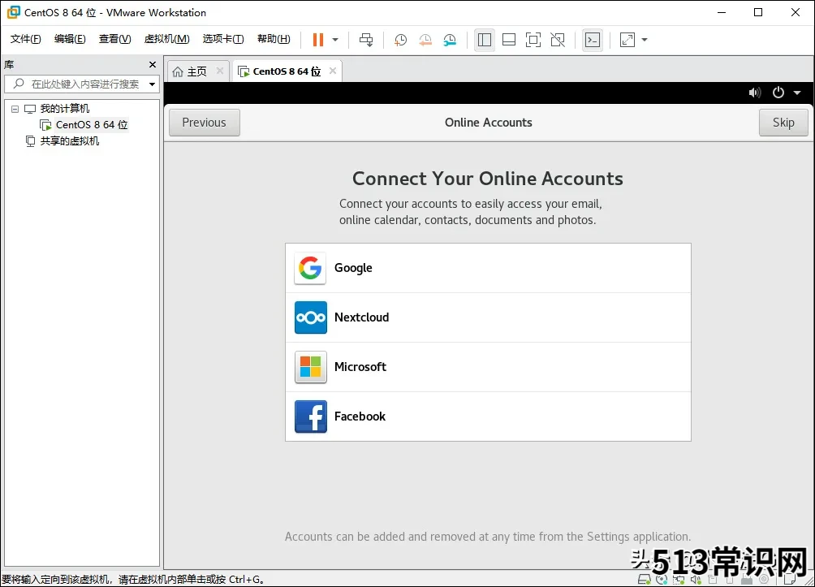
Task: Click the stretch guest display icon
Action: [x=627, y=40]
